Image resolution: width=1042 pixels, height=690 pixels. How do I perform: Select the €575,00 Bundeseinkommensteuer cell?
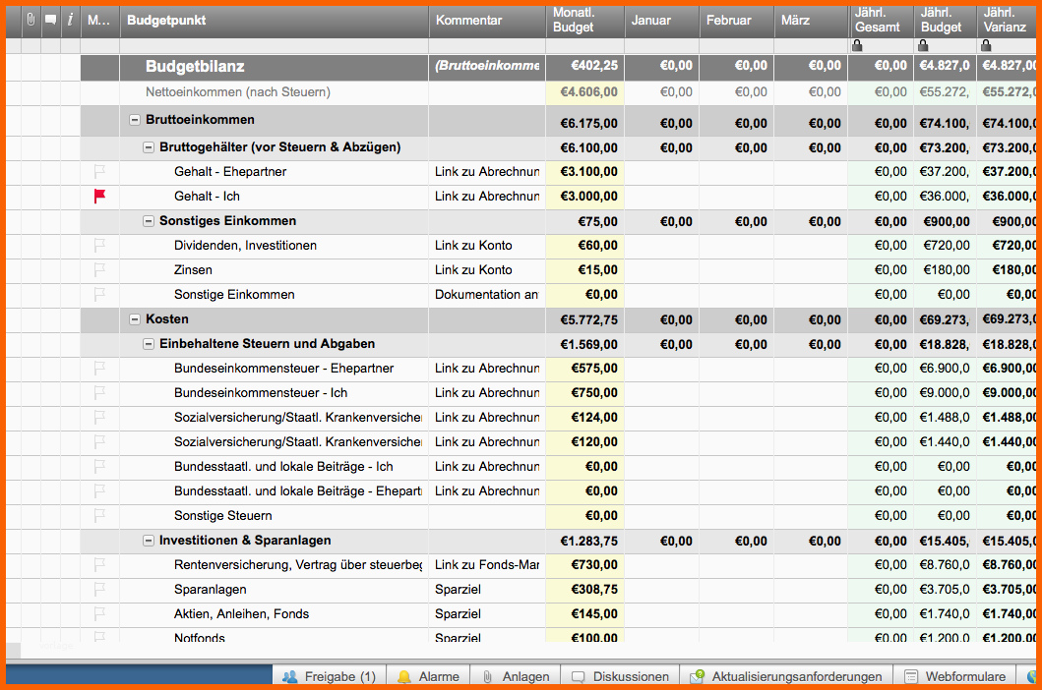tap(584, 369)
